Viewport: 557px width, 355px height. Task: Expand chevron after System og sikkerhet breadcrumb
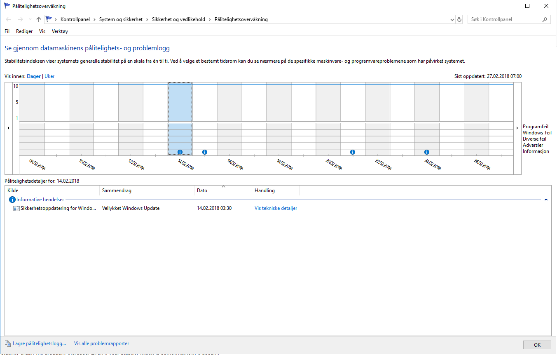[147, 19]
